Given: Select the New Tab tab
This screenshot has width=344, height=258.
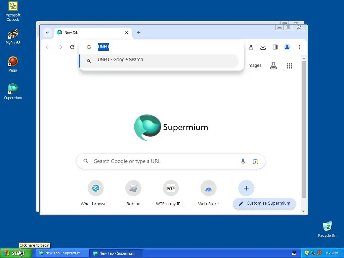Looking at the screenshot, I should (93, 33).
